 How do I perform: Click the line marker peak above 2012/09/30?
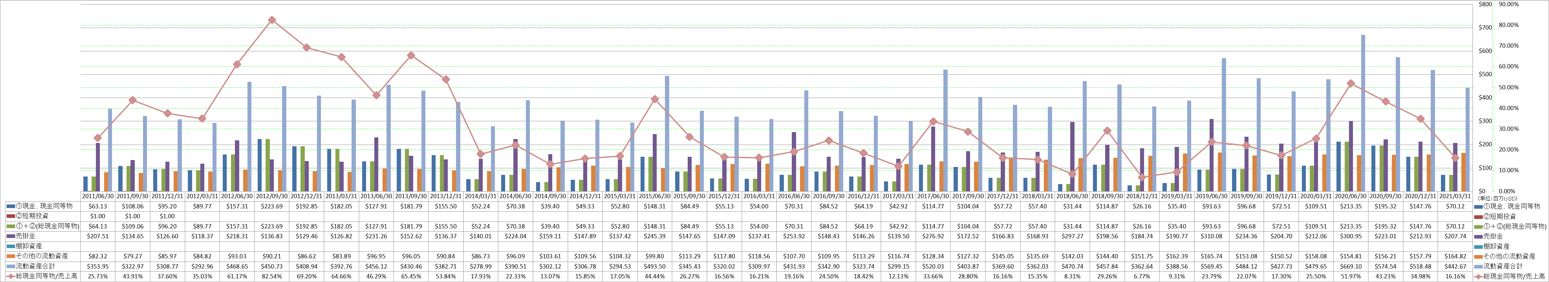[x=272, y=20]
